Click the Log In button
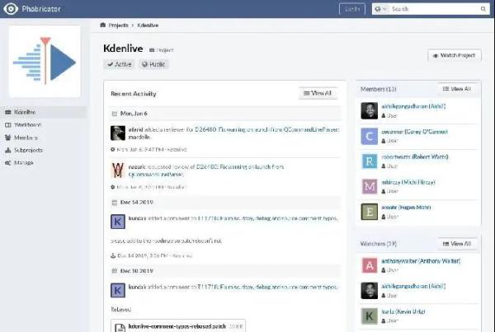Image resolution: width=495 pixels, height=332 pixels. 351,9
